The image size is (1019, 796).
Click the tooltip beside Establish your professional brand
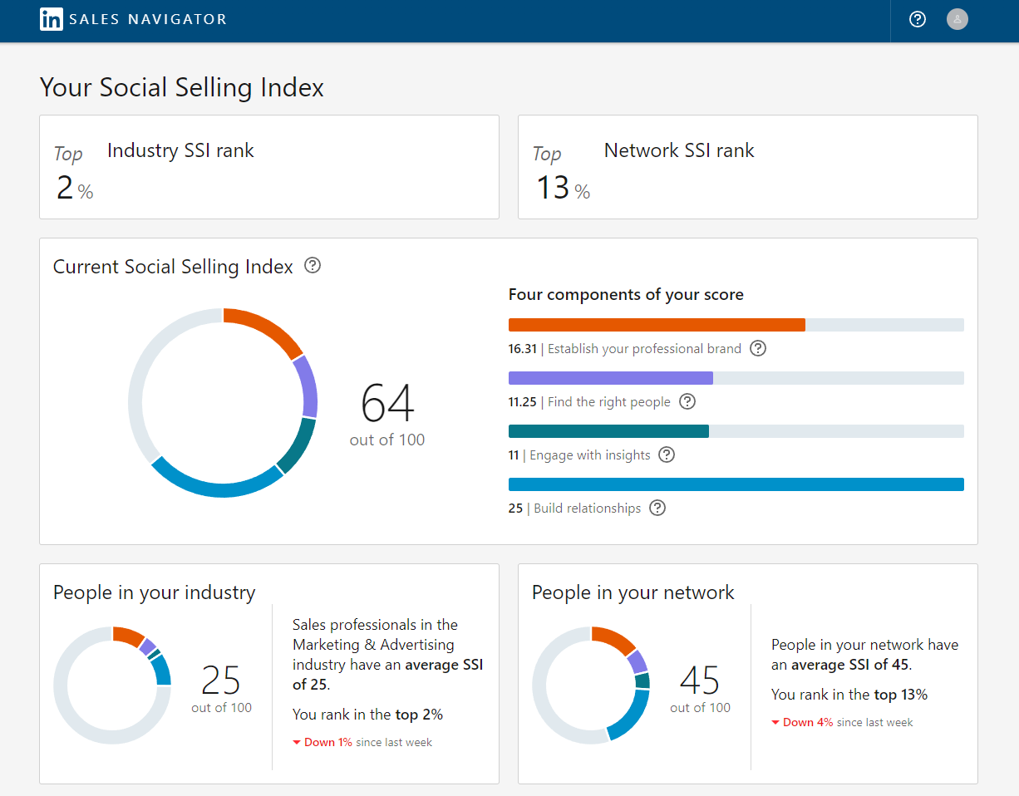(757, 348)
